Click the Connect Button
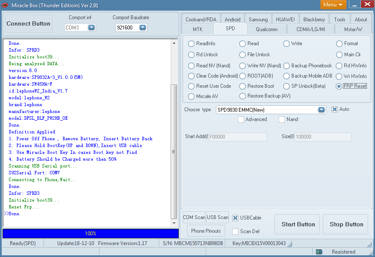The height and width of the screenshot is (257, 375). click(29, 23)
